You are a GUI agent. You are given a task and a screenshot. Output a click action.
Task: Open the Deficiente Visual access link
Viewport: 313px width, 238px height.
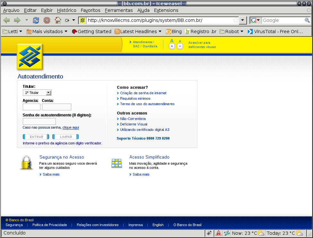(x=134, y=124)
